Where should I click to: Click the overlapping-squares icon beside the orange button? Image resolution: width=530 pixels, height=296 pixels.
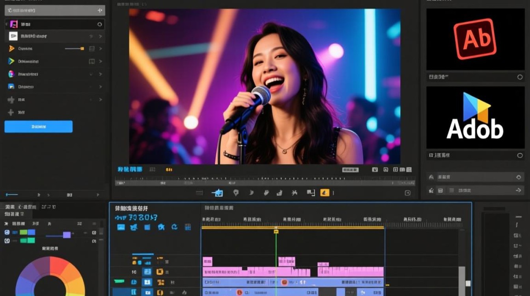(311, 193)
